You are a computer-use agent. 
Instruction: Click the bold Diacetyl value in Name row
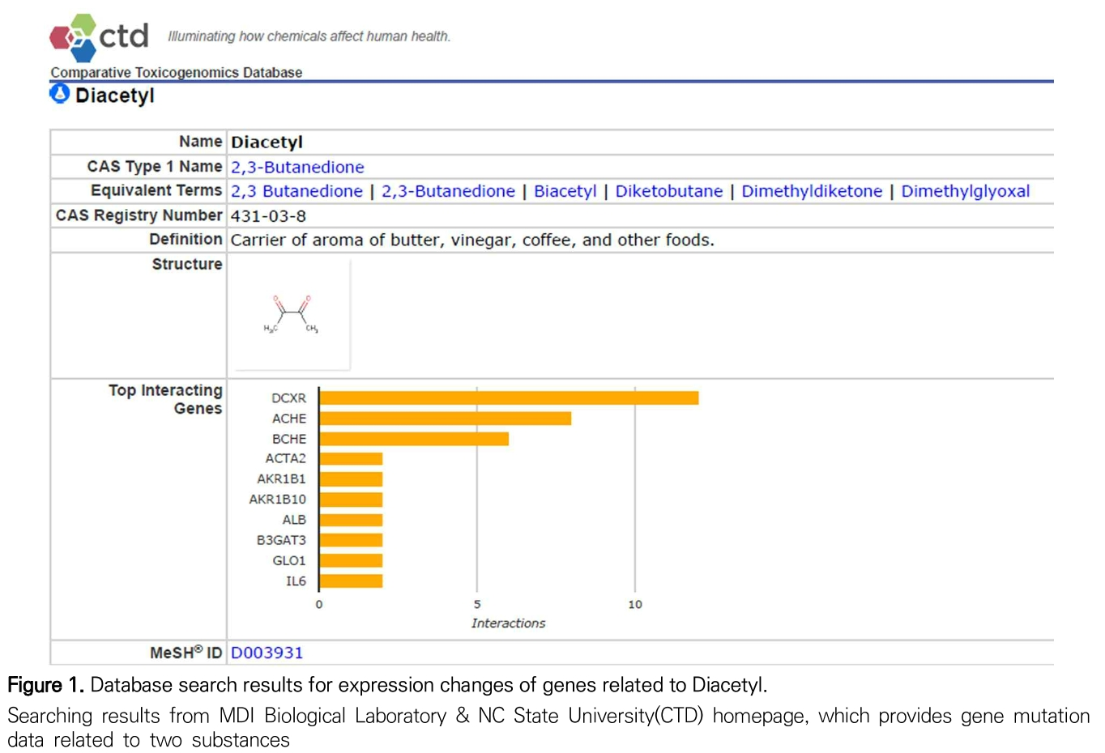click(x=267, y=143)
